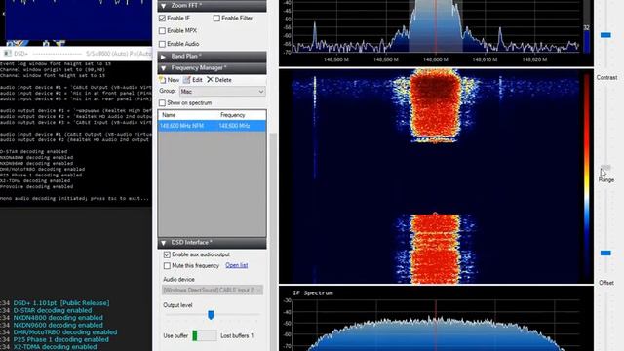The image size is (624, 351).
Task: Check Mute this frequency
Action: 167,266
